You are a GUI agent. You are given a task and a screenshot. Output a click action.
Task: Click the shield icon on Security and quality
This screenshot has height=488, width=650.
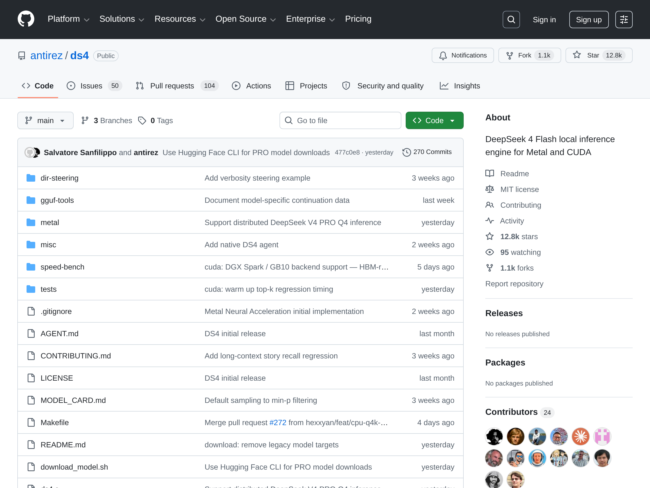point(346,86)
